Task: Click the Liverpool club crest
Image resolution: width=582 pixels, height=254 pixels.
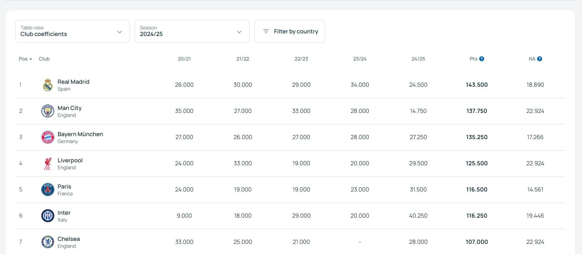Action: pyautogui.click(x=48, y=163)
